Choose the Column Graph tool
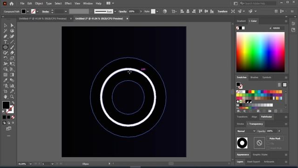The height and width of the screenshot is (168, 298). click(x=12, y=86)
